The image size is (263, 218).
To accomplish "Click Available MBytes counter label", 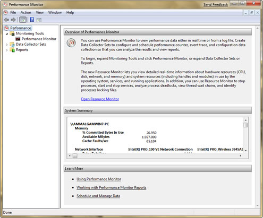I will (x=96, y=137).
